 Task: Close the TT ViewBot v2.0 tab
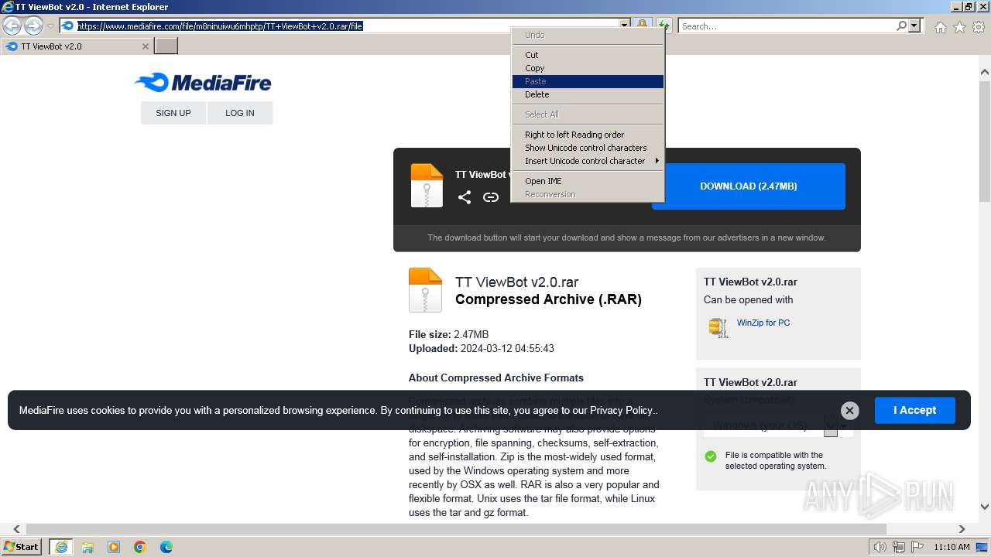(x=145, y=46)
